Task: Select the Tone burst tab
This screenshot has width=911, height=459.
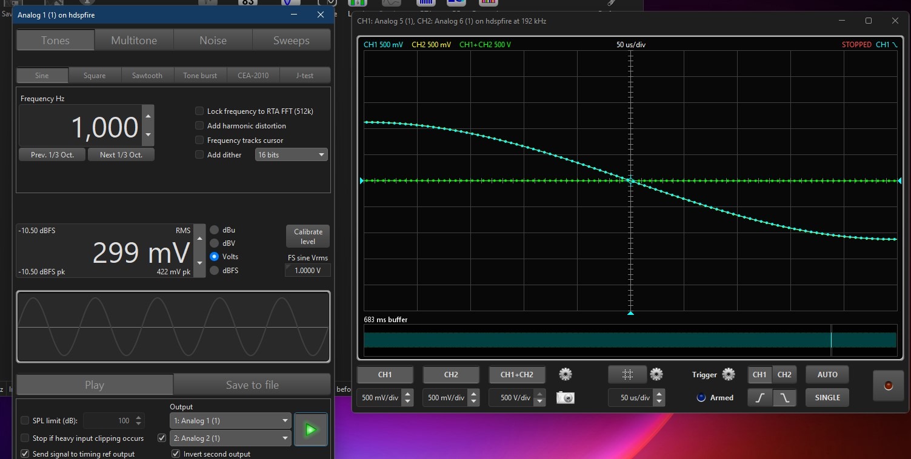Action: tap(200, 75)
